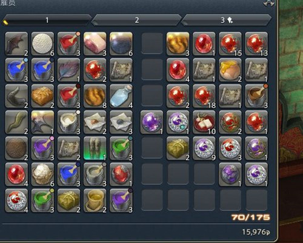
Task: Click the purple feather item
Action: coord(68,70)
